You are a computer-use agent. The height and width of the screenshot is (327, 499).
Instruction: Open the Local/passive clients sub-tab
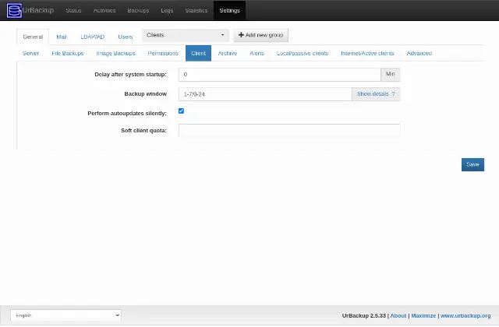click(x=303, y=54)
